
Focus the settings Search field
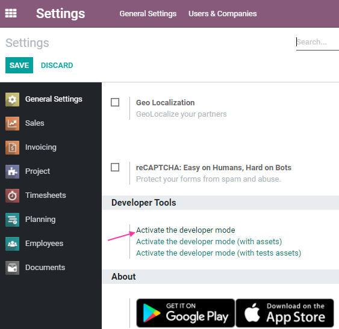point(317,42)
